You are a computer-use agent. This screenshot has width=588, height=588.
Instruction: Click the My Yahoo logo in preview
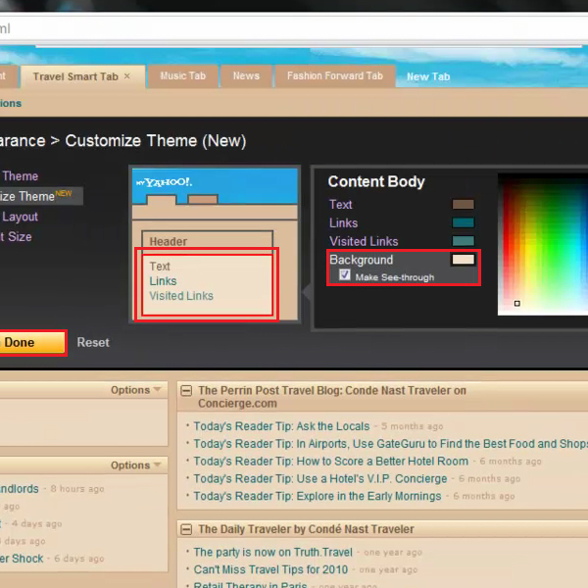pyautogui.click(x=164, y=182)
